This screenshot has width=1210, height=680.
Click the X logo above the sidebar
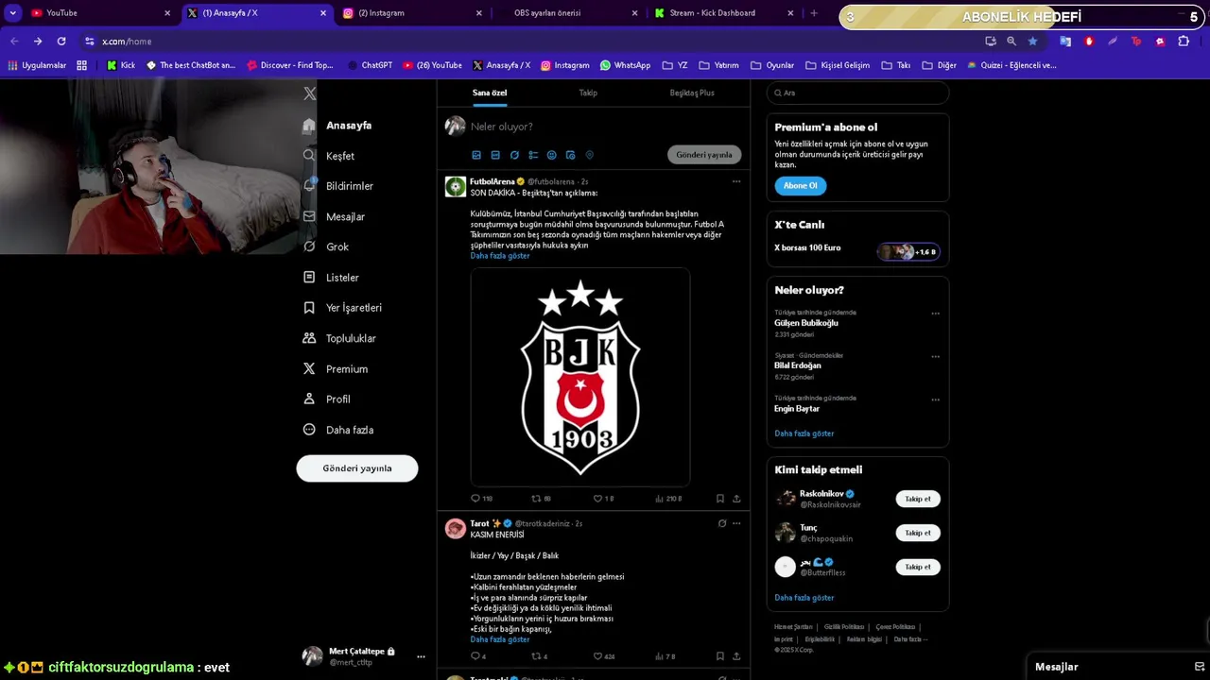[x=309, y=93]
